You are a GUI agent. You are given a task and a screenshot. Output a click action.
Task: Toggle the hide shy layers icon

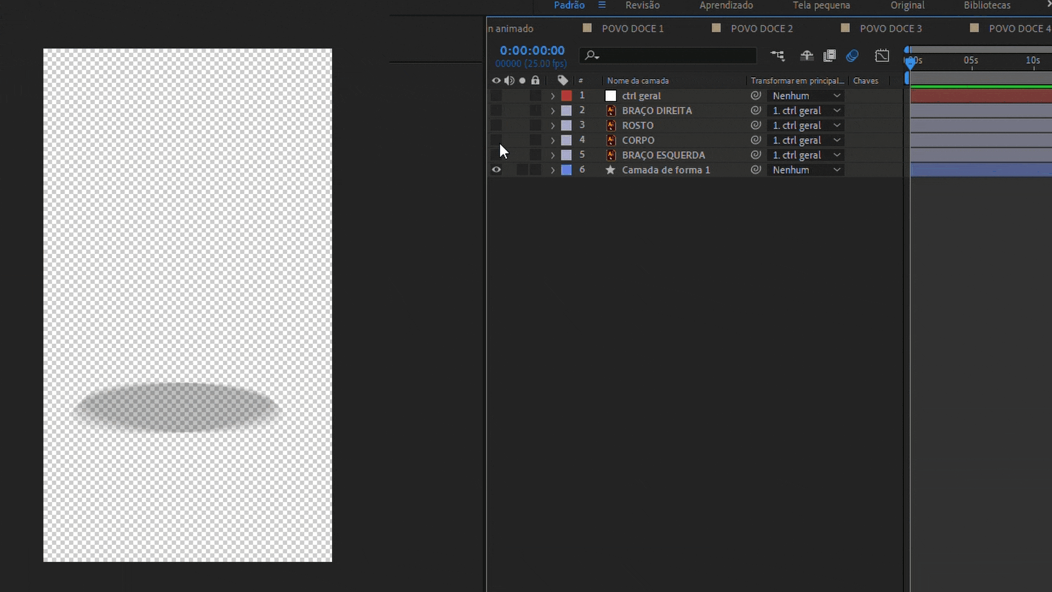click(806, 55)
